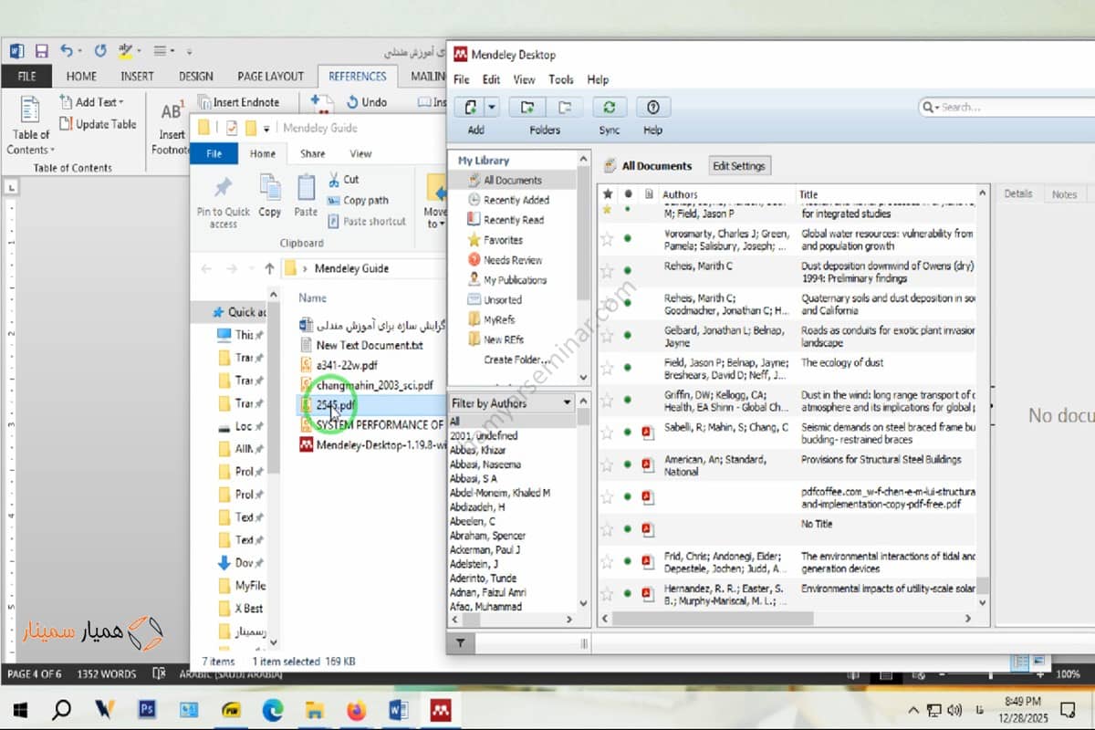
Task: Open the Needs Review collection
Action: (x=512, y=260)
